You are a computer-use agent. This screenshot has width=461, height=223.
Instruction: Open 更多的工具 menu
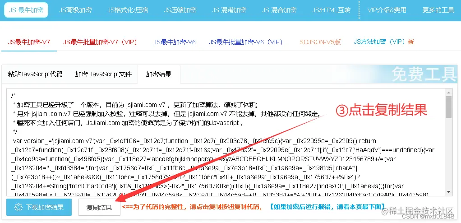[x=438, y=10]
